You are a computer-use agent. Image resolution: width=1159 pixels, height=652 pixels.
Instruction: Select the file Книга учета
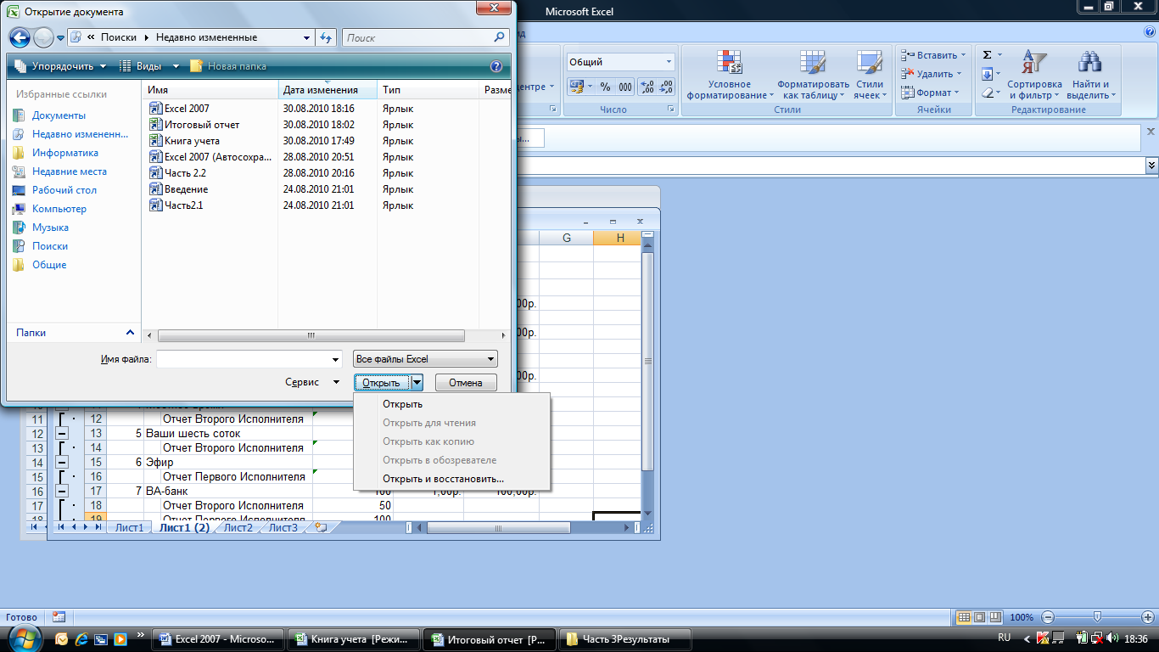[x=192, y=141]
